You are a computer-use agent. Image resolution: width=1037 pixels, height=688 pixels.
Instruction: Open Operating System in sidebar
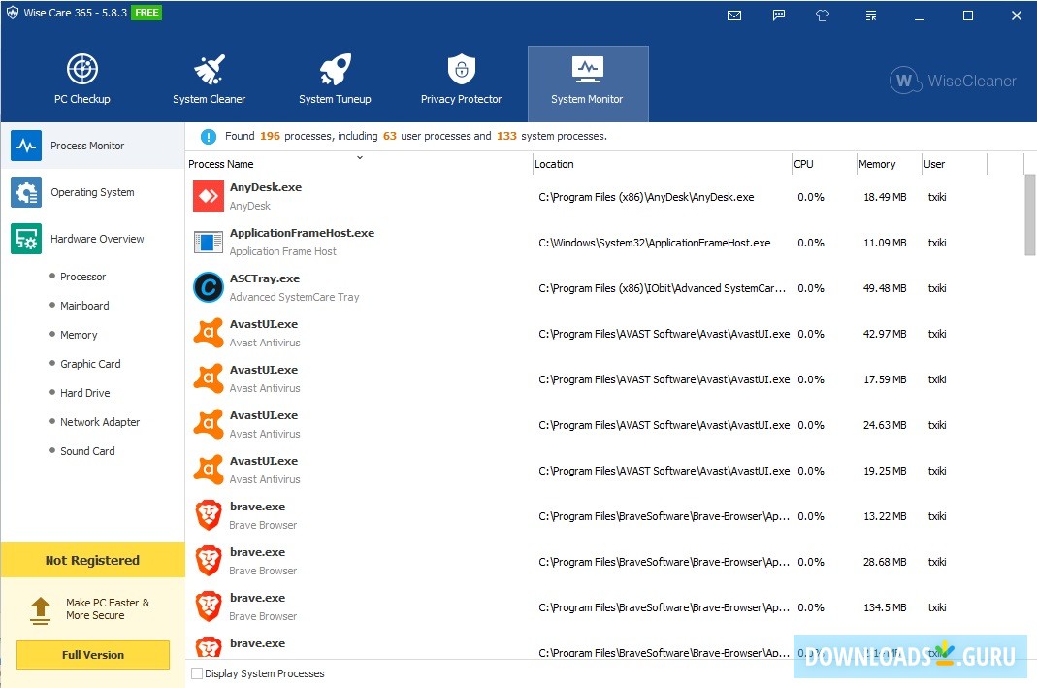[92, 192]
